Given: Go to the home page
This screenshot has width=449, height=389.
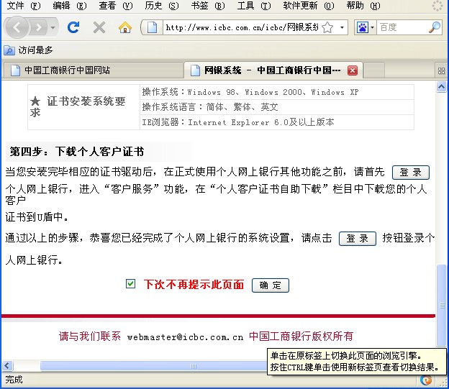Looking at the screenshot, I should point(125,27).
